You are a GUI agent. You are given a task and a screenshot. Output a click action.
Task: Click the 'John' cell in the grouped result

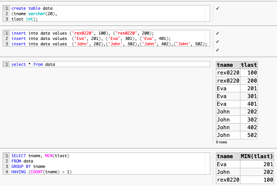(x=228, y=172)
